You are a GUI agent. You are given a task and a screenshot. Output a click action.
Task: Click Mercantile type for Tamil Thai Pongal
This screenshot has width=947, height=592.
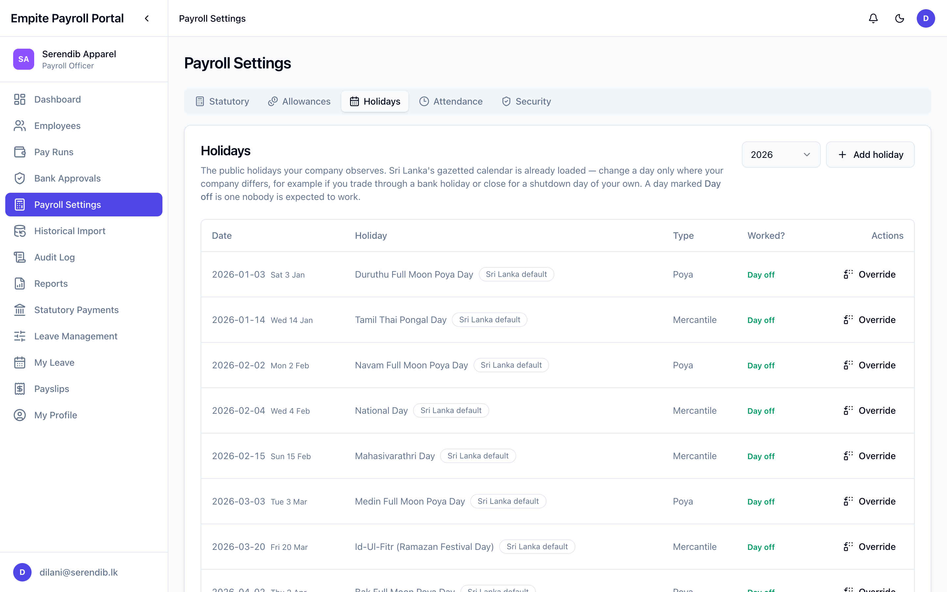click(x=694, y=320)
